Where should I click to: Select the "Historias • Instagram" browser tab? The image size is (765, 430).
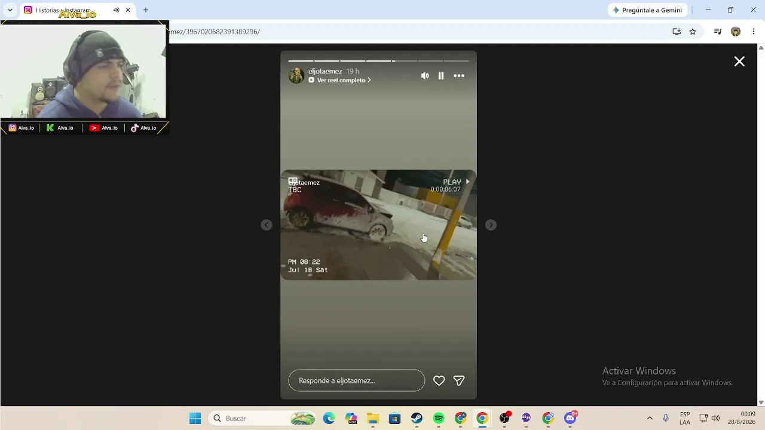(78, 10)
